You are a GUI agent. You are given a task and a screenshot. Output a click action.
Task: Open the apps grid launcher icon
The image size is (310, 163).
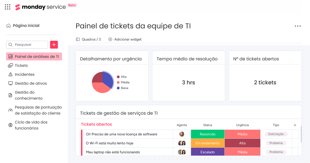(8, 7)
